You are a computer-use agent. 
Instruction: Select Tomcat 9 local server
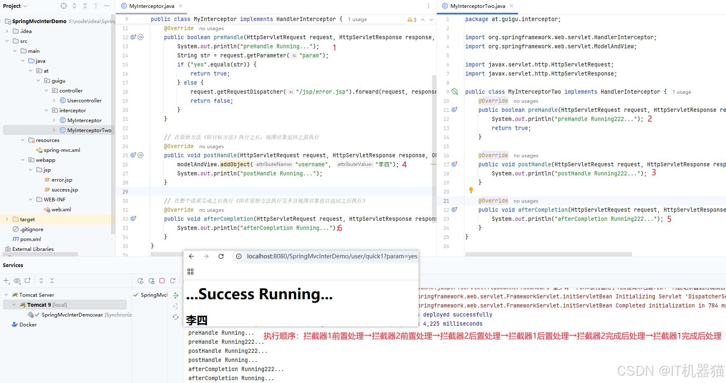point(65,305)
